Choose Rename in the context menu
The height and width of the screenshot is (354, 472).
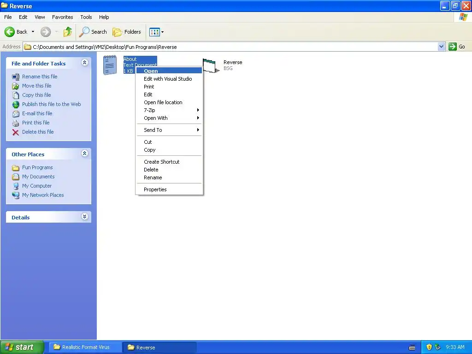pyautogui.click(x=169, y=177)
